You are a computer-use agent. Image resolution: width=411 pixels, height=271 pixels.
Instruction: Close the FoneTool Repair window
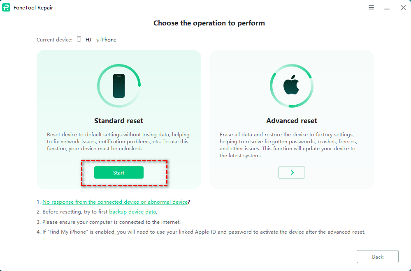403,7
